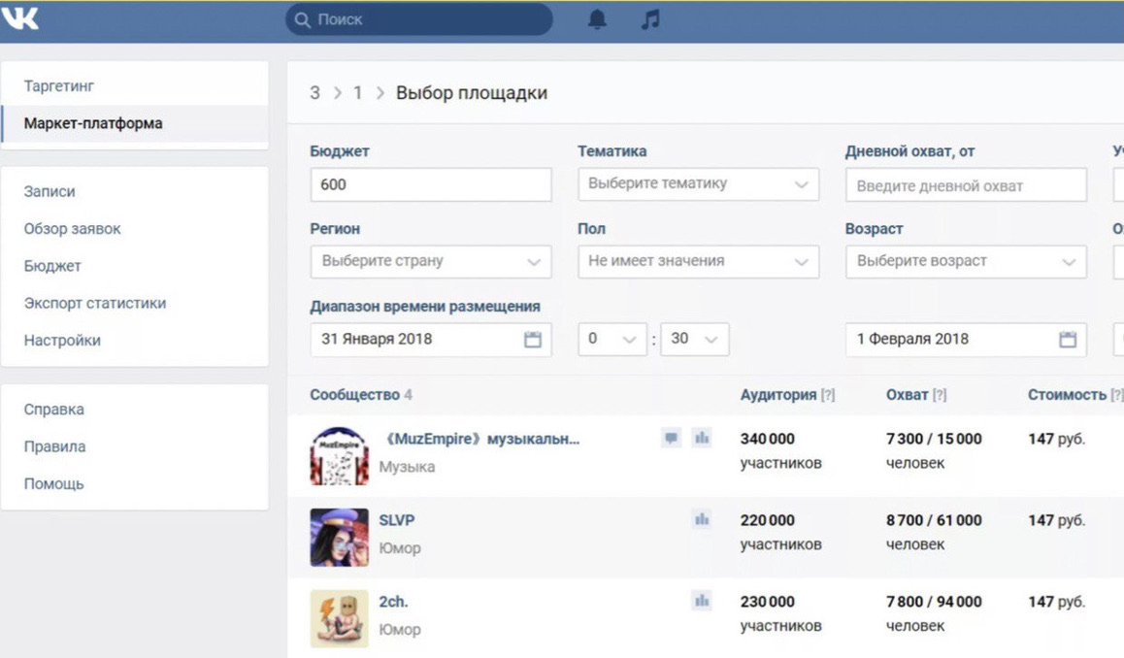Open SLVP community avatar

tap(339, 538)
